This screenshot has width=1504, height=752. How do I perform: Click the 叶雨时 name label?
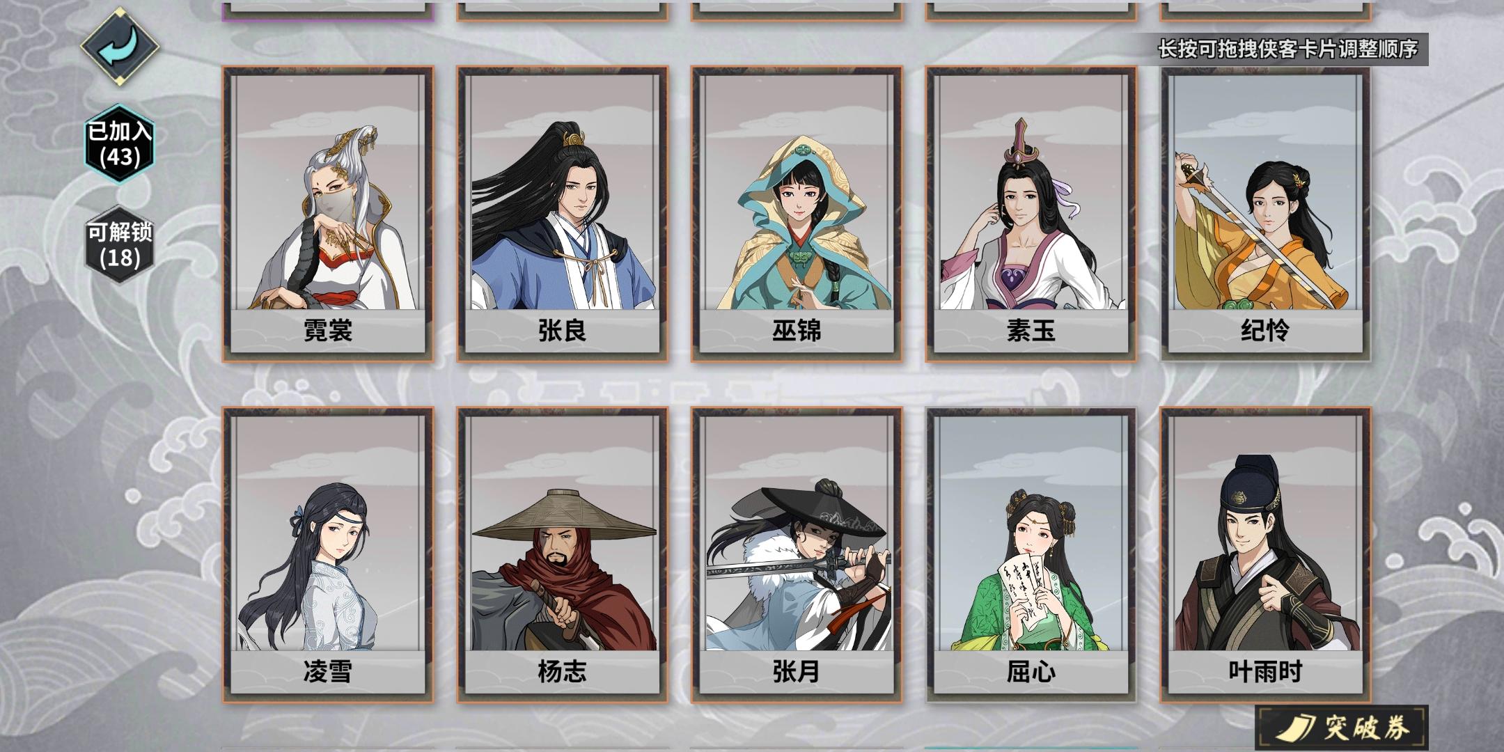[x=1265, y=672]
